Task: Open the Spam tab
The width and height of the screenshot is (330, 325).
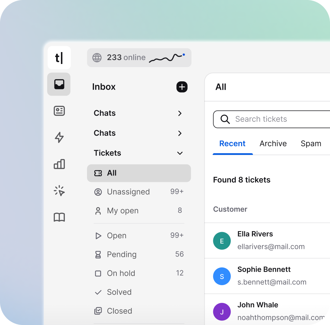Action: point(310,143)
